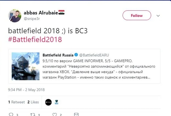The image size is (171, 116).
Task: Like the tweet with the heart icon
Action: 55,114
